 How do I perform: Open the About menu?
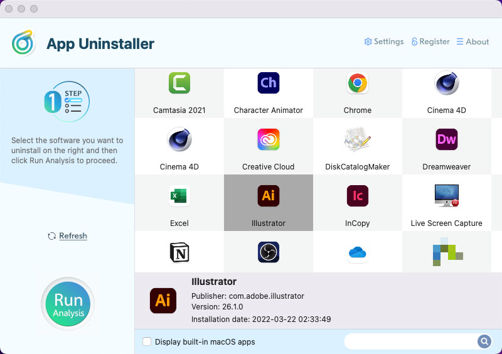tap(473, 41)
